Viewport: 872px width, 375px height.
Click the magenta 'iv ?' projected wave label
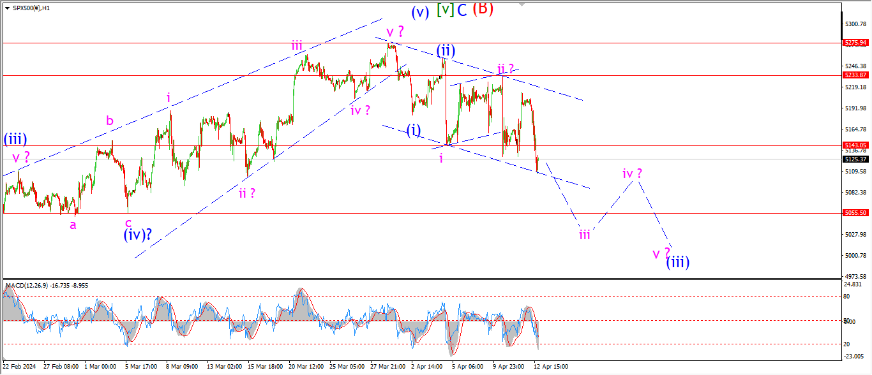(633, 173)
